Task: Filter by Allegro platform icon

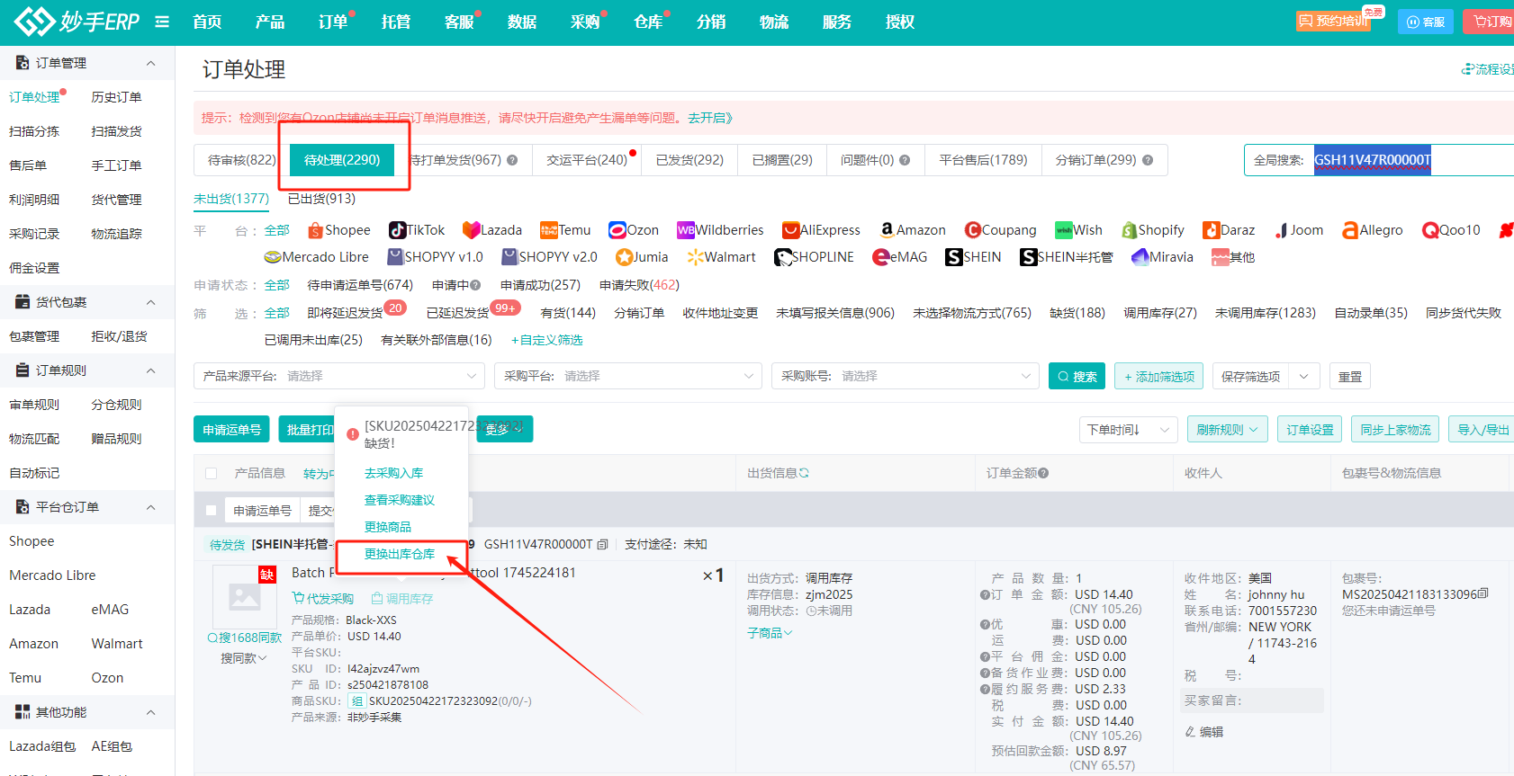Action: click(x=1350, y=230)
